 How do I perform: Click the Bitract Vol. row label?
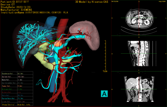pyautogui.click(x=7, y=89)
